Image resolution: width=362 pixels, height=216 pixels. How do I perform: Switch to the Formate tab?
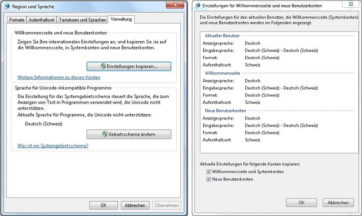click(x=16, y=20)
